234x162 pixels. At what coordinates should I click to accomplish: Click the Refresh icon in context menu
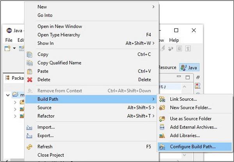pyautogui.click(x=29, y=147)
